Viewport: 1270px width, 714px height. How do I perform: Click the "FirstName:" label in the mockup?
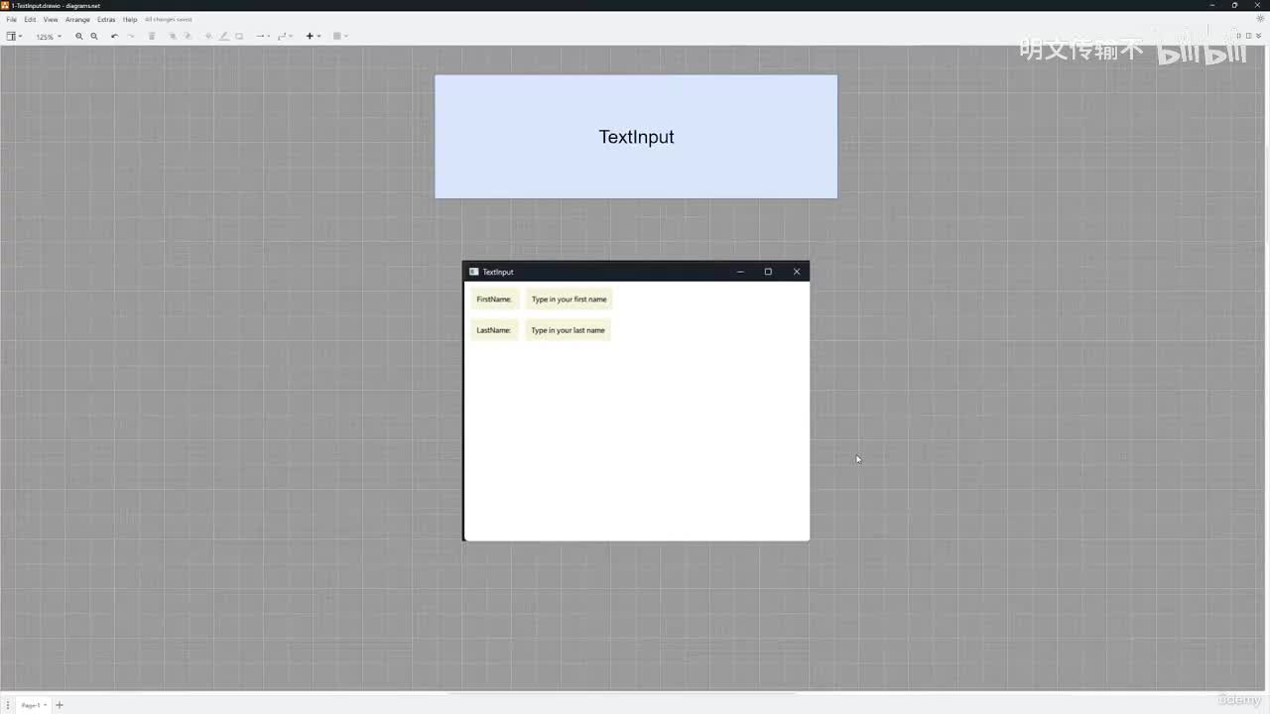point(494,299)
